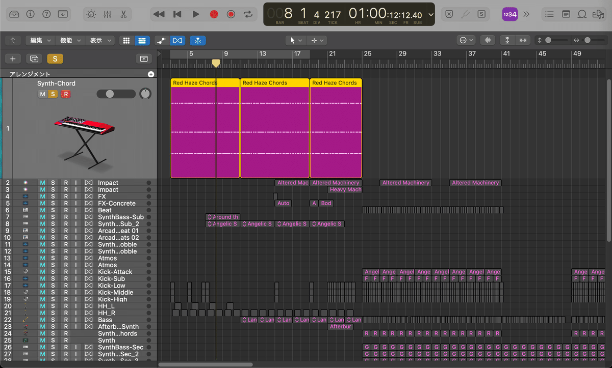The height and width of the screenshot is (368, 612).
Task: Click the mixer faders icon in toolbar
Action: (x=108, y=14)
